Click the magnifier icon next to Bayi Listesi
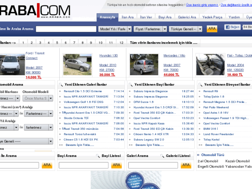252x189 pixels. coord(98,156)
